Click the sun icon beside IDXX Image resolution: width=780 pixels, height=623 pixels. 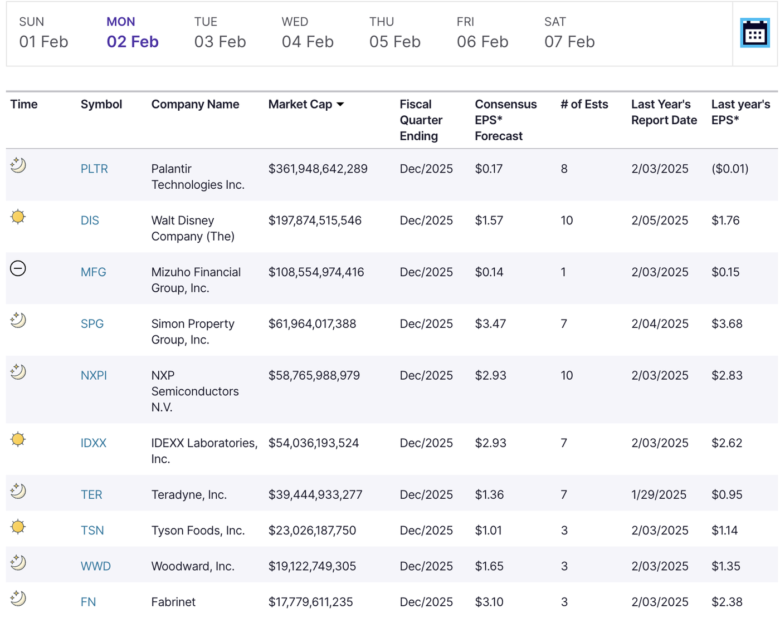coord(18,439)
